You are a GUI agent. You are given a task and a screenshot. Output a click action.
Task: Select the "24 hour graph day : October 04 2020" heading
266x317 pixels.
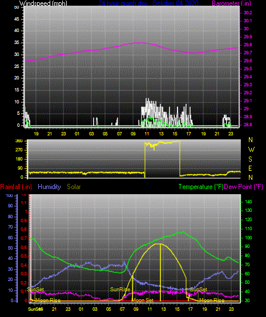click(x=148, y=3)
